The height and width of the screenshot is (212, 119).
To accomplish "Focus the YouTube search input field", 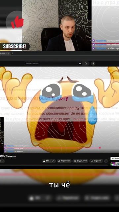I will pos(53,63).
